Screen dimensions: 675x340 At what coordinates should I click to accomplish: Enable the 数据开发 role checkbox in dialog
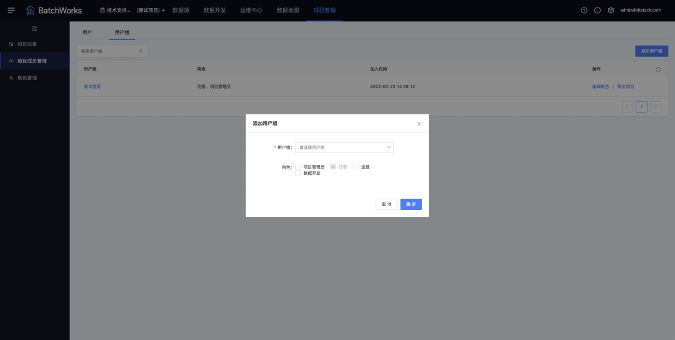point(298,173)
